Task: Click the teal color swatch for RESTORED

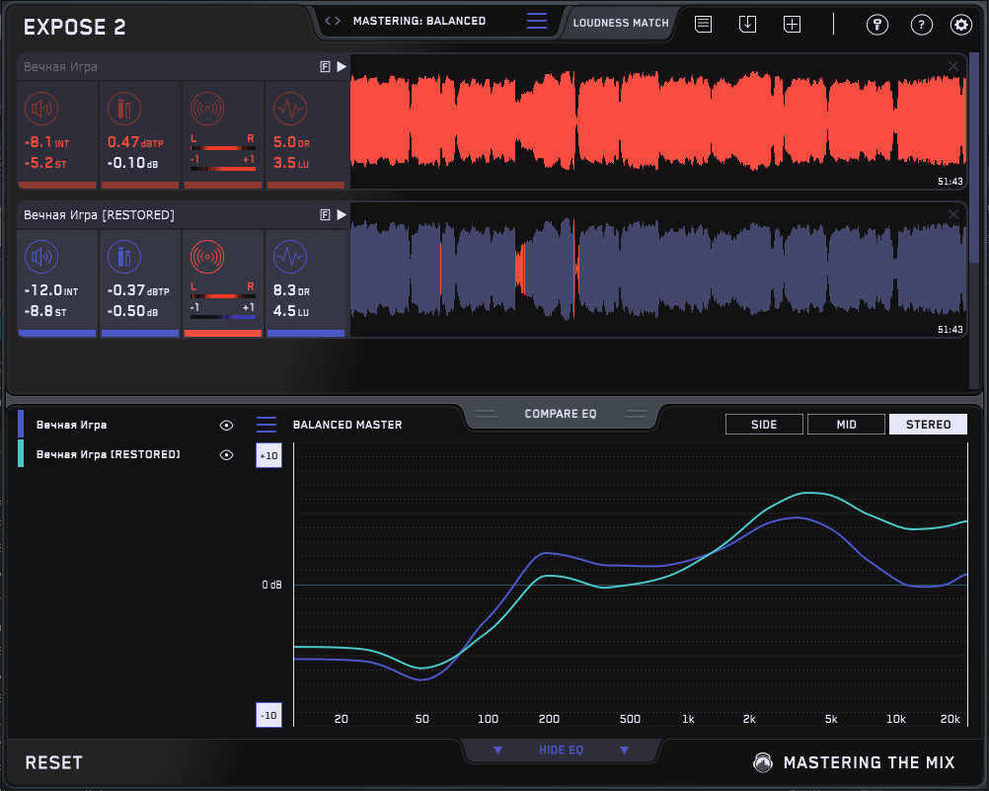Action: [21, 454]
